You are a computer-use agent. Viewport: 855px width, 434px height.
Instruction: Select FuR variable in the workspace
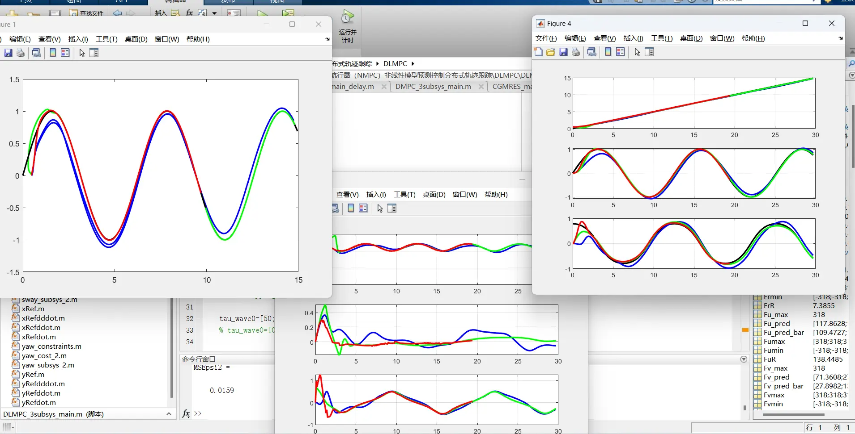(770, 359)
